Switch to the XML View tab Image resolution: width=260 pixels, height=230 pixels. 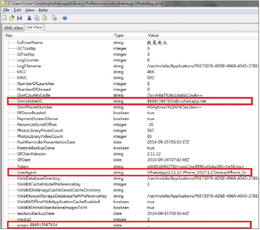(x=13, y=28)
